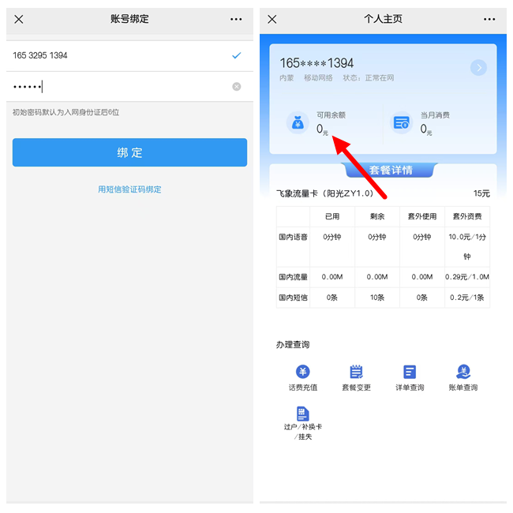
Task: Expand account details with arrow chevron
Action: pyautogui.click(x=478, y=68)
